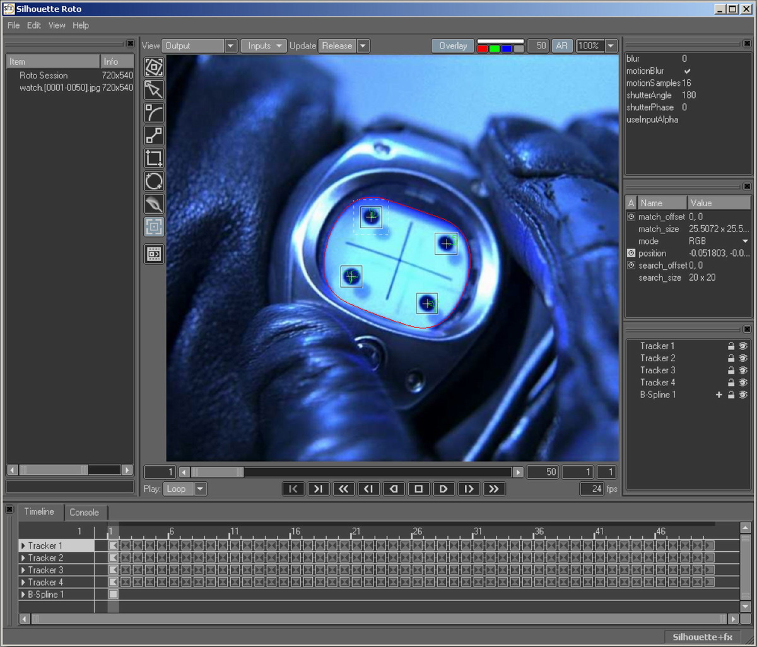
Task: Select the Square shape tool
Action: pos(154,158)
